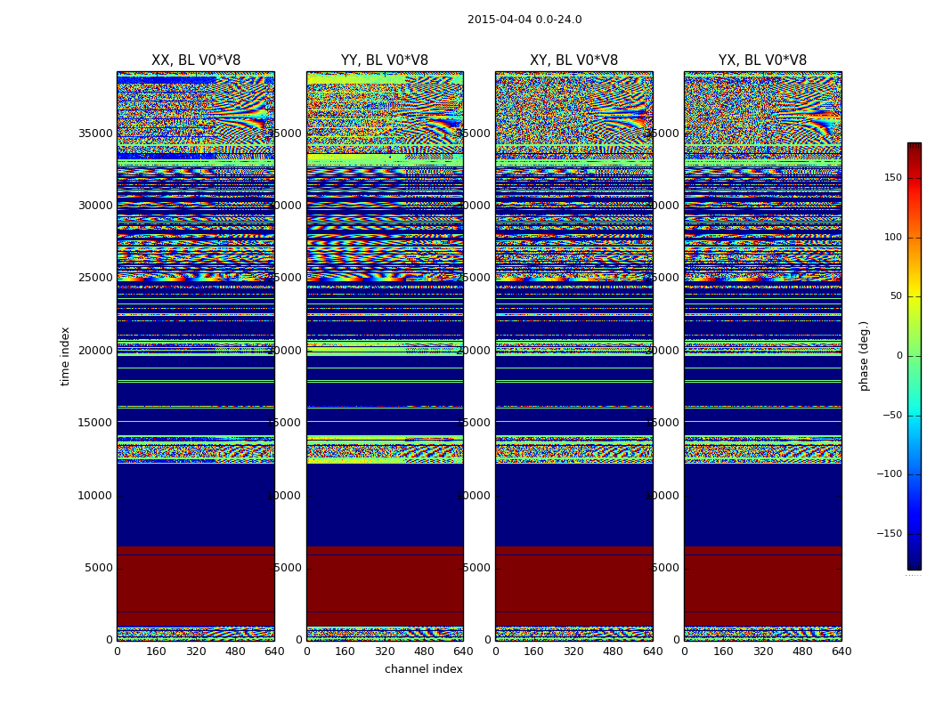Viewport: 935px width, 712px height.
Task: Select the "XX, BL V0*V8" panel title
Action: [x=196, y=61]
